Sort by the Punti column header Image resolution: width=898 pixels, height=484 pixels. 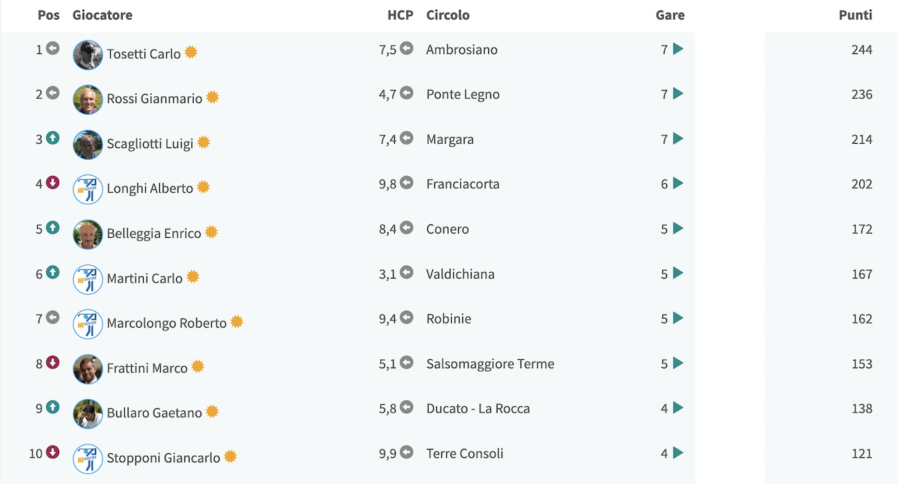(855, 15)
